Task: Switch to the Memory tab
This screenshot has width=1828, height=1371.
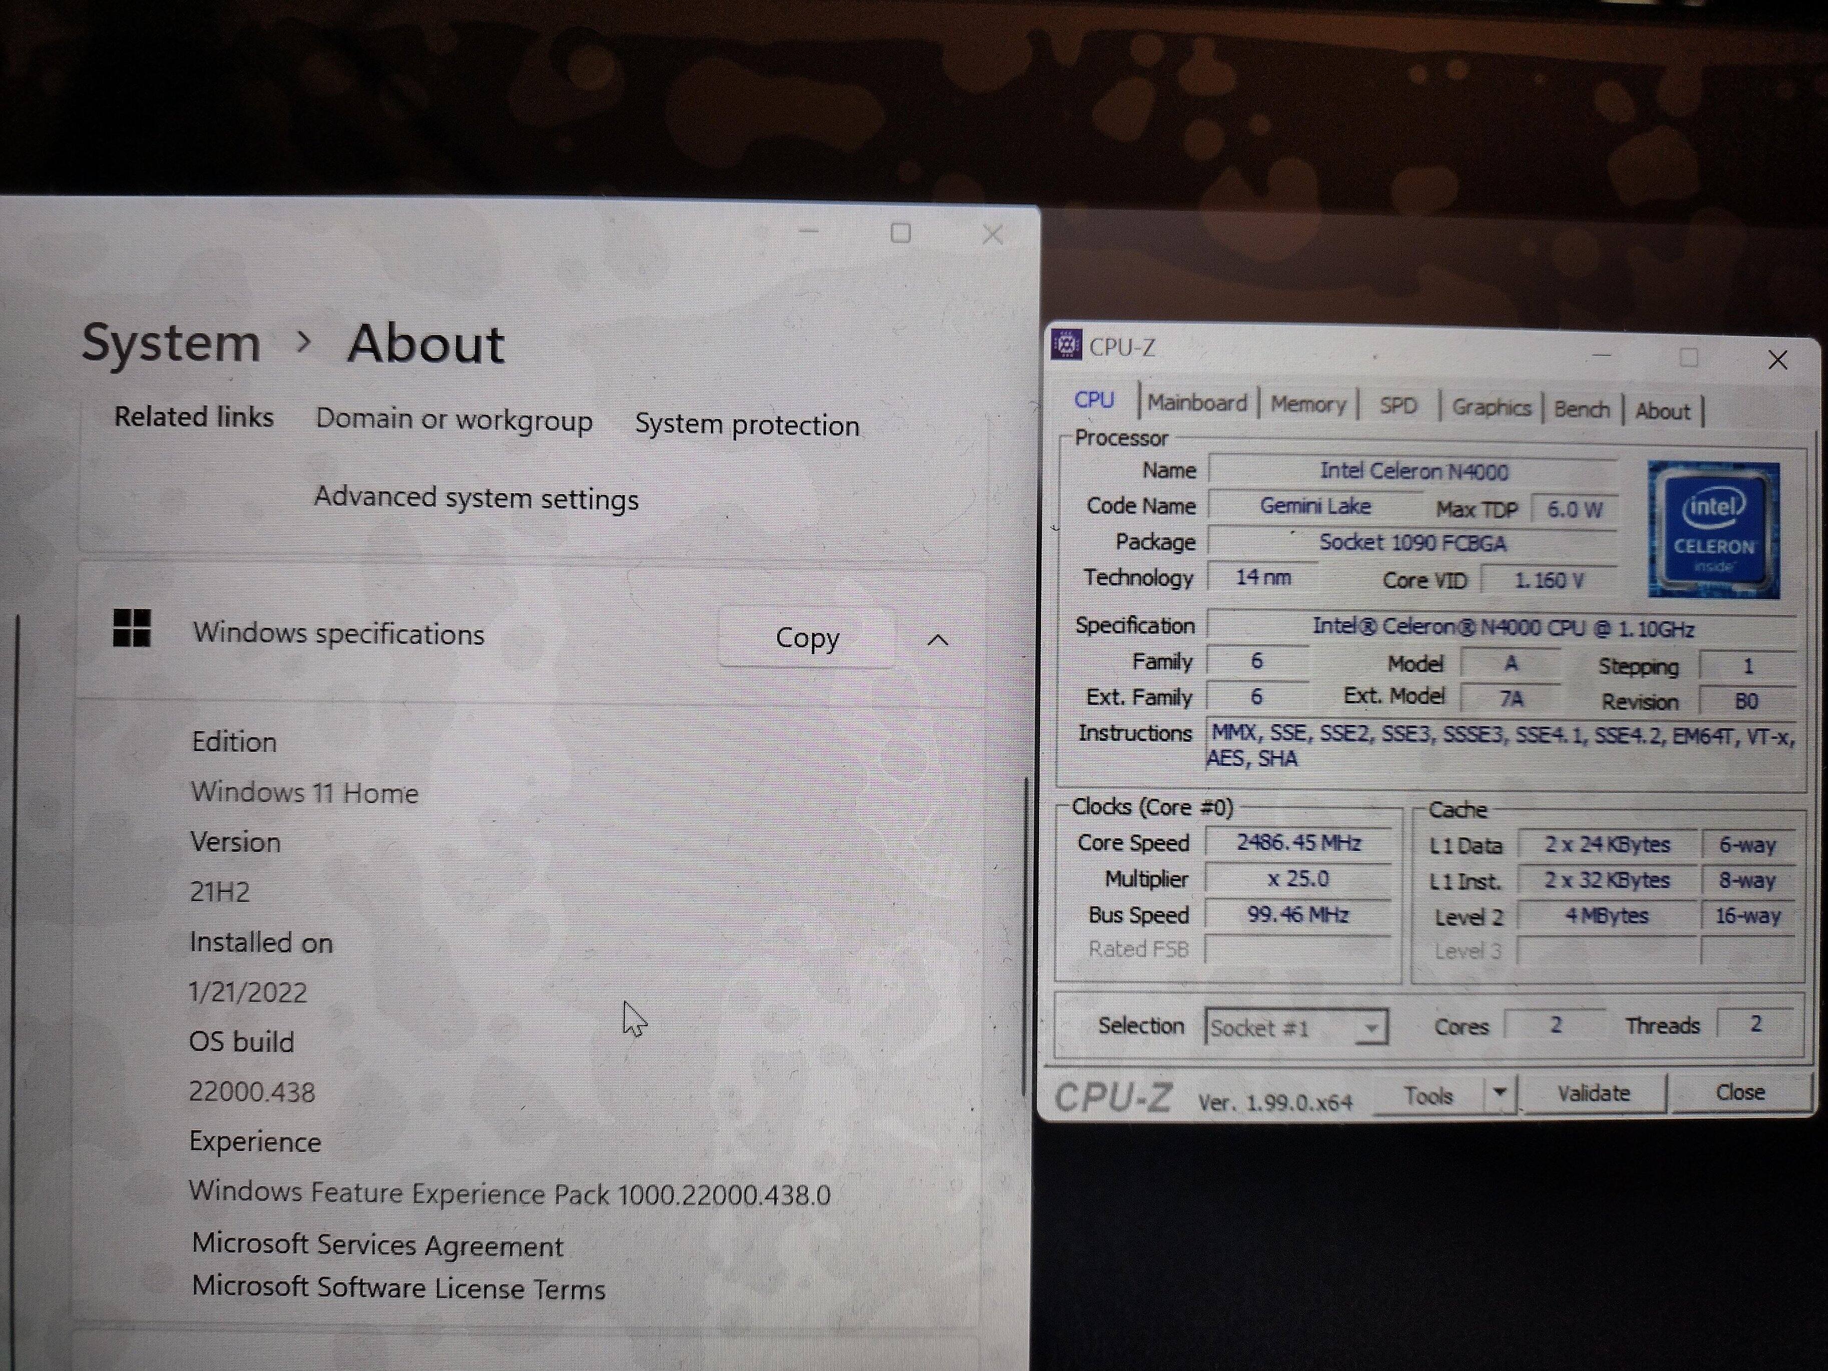Action: [1307, 404]
